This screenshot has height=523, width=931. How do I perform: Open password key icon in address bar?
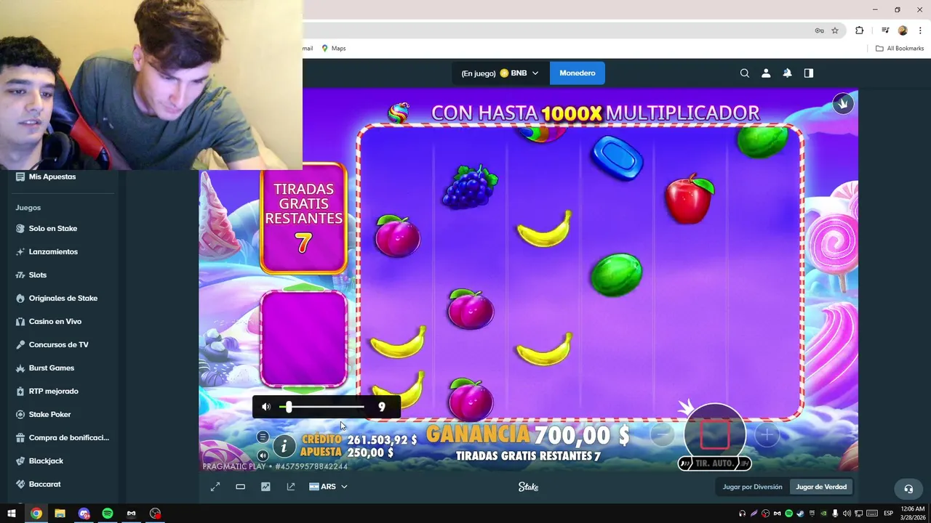(819, 31)
